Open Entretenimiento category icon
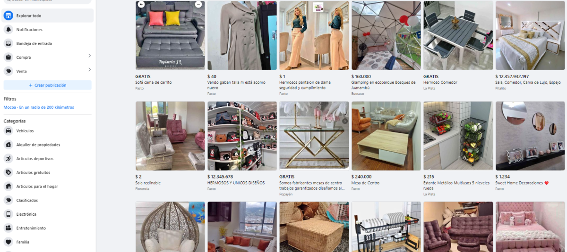This screenshot has height=252, width=567. [x=8, y=228]
